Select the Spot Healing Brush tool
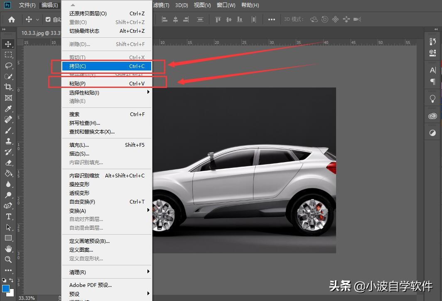 point(8,119)
